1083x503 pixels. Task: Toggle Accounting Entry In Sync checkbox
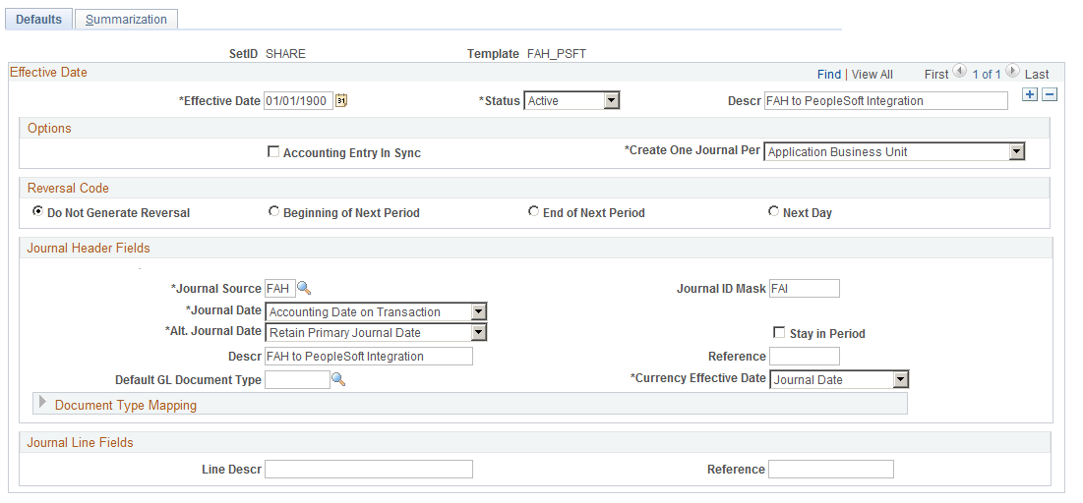pos(272,152)
